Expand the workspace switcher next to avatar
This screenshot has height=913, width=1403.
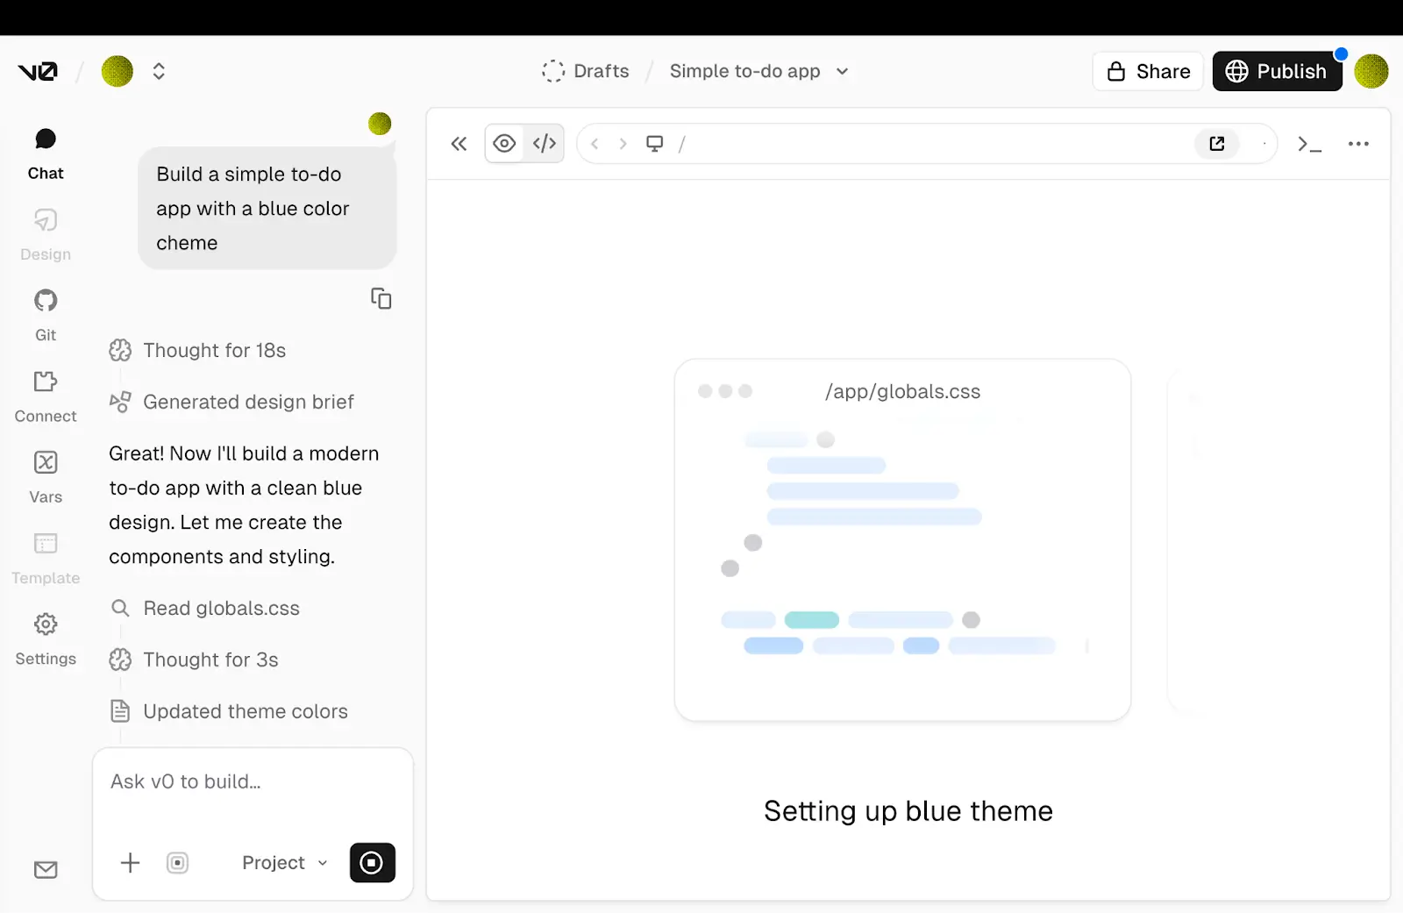pos(159,71)
